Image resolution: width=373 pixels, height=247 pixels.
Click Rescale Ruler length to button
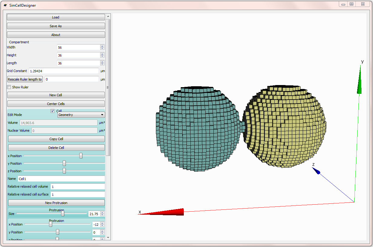click(25, 79)
